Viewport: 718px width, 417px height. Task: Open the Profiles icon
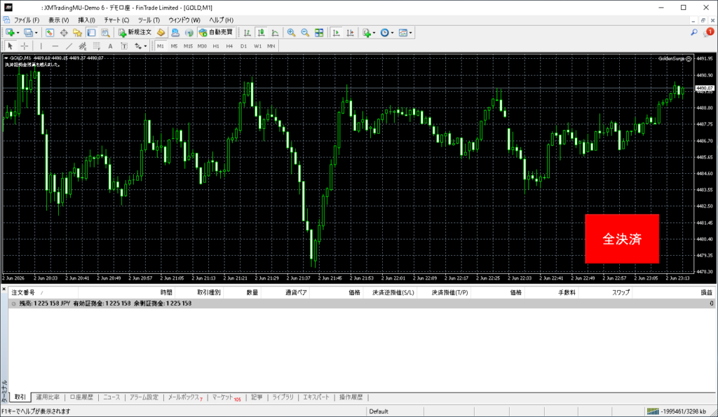pos(28,32)
